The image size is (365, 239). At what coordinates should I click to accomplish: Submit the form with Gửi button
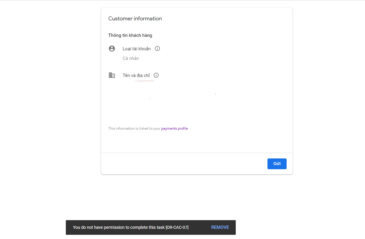[277, 164]
